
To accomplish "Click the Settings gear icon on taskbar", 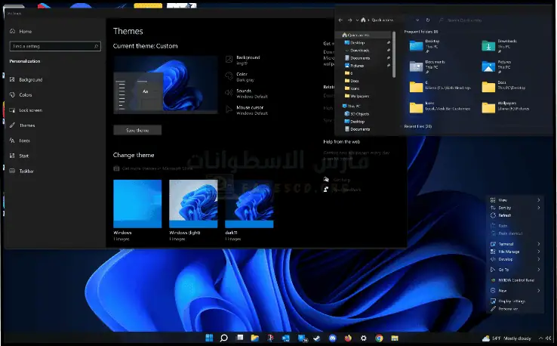I will 363,338.
